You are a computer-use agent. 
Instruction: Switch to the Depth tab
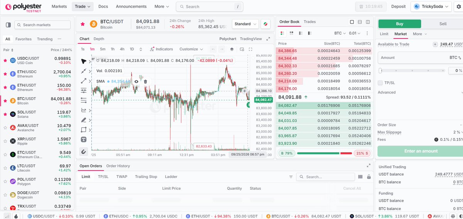[x=99, y=39]
